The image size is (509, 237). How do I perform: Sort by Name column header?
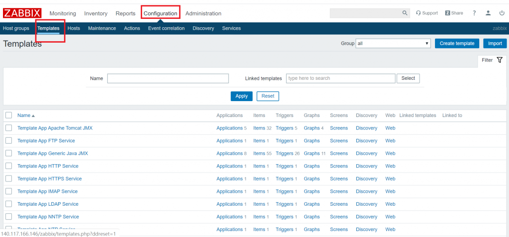click(26, 115)
